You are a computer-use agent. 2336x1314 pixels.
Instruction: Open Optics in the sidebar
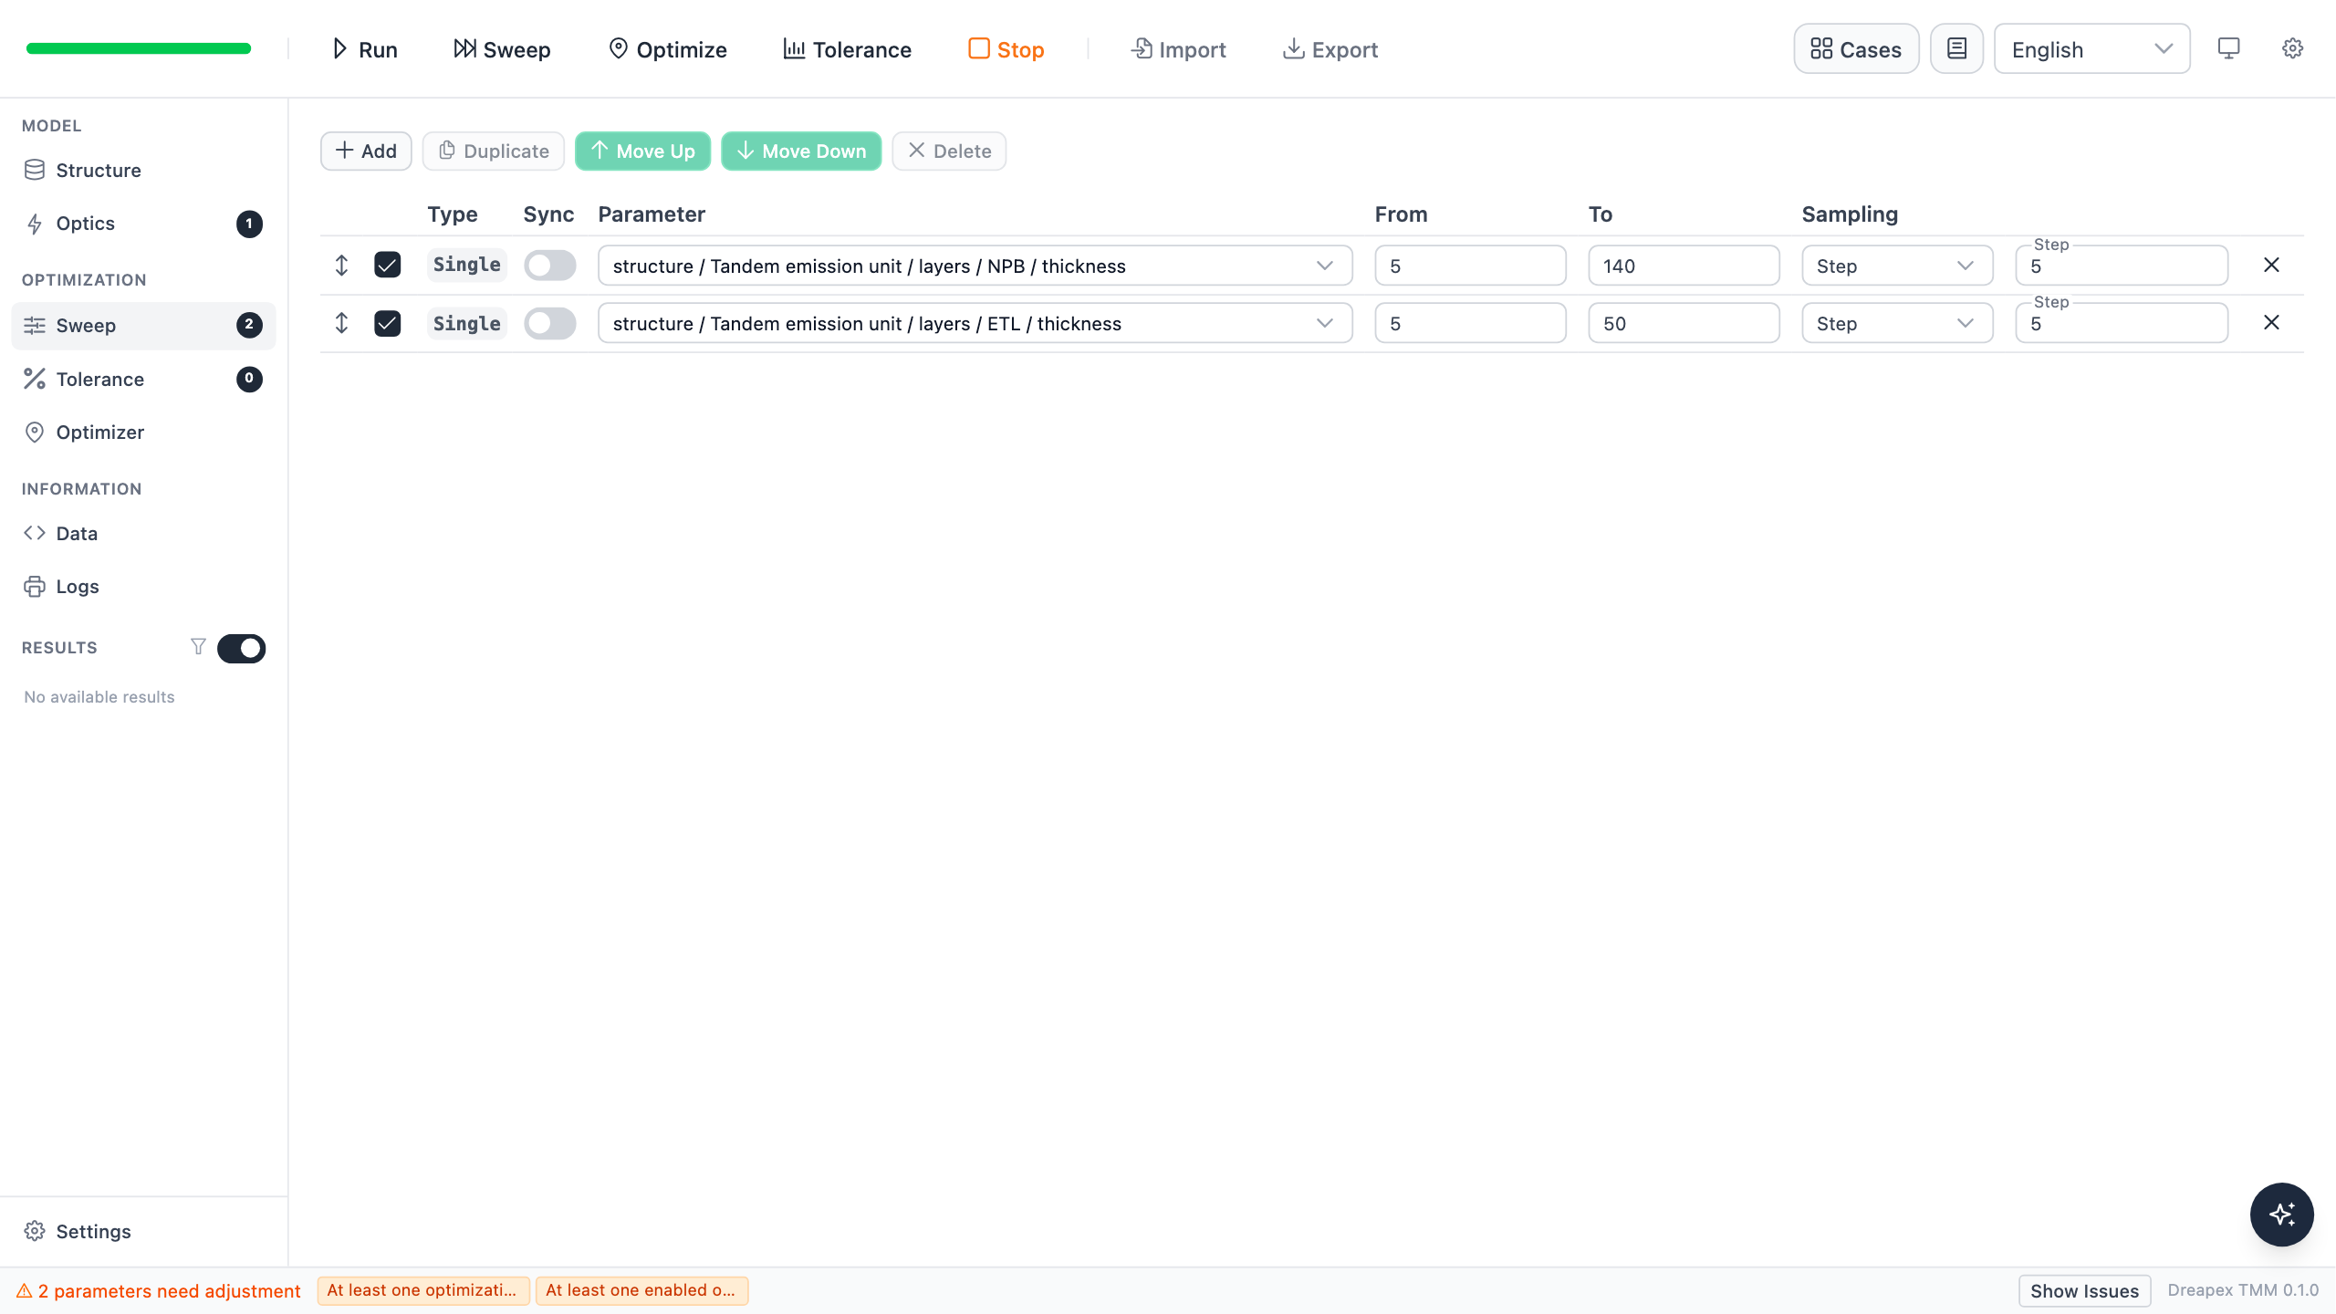(143, 224)
